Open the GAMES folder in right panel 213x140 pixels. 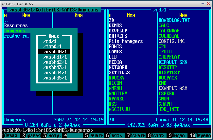coord(115,52)
